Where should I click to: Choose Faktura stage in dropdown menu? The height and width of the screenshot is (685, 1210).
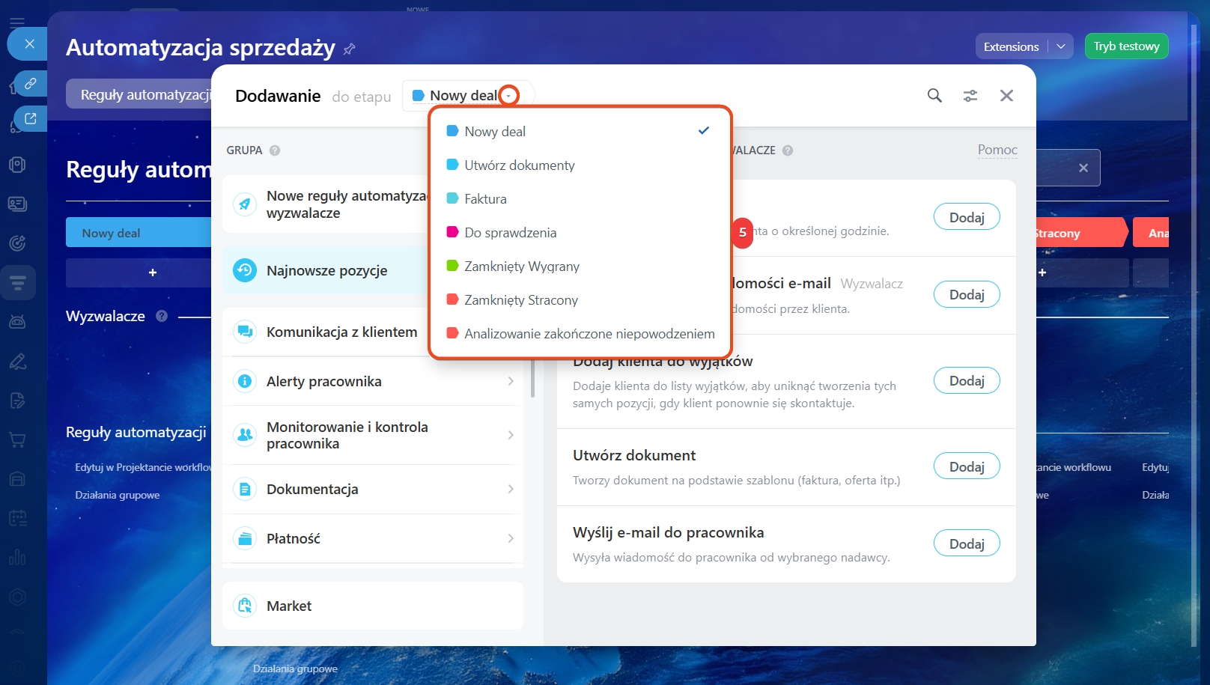(485, 199)
